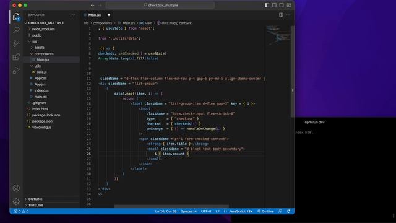Open the .gitignore file
This screenshot has width=396, height=223.
coord(40,103)
